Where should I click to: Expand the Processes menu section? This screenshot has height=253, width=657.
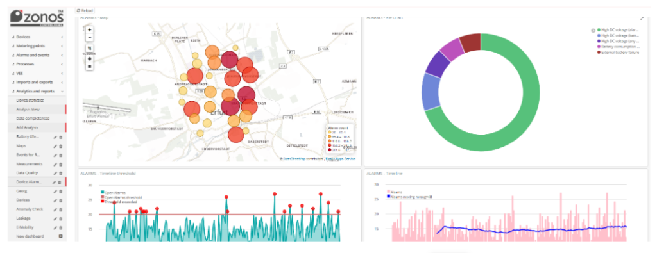click(x=37, y=64)
